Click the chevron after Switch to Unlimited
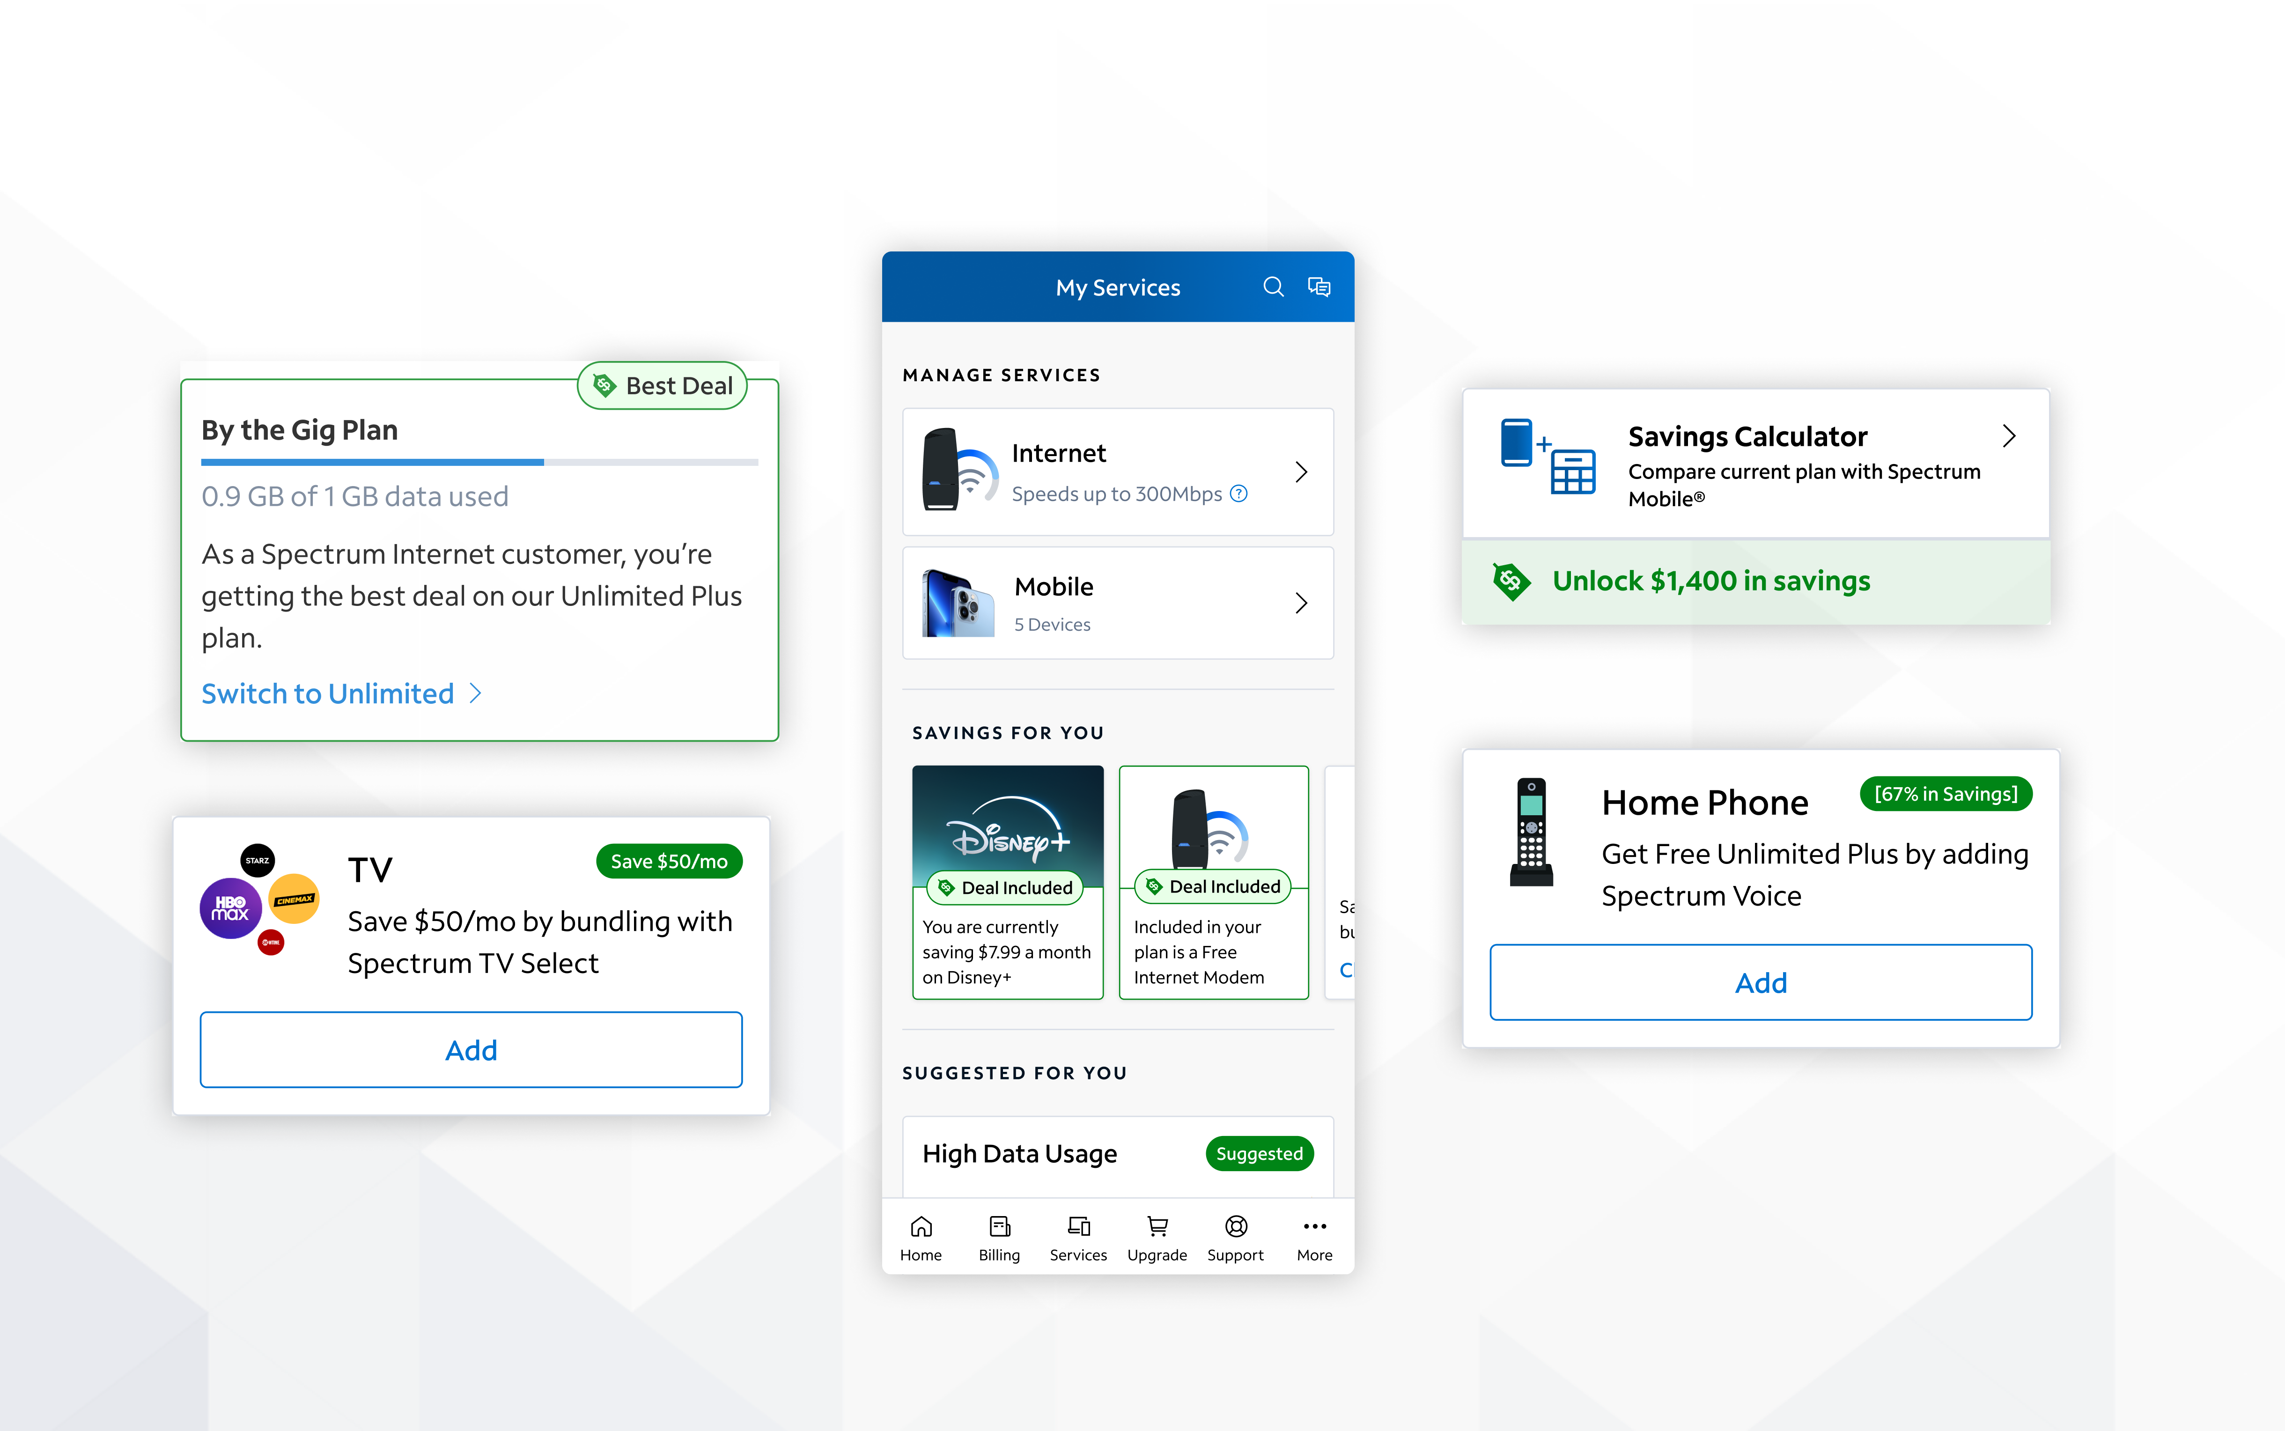This screenshot has width=2285, height=1431. pos(476,694)
